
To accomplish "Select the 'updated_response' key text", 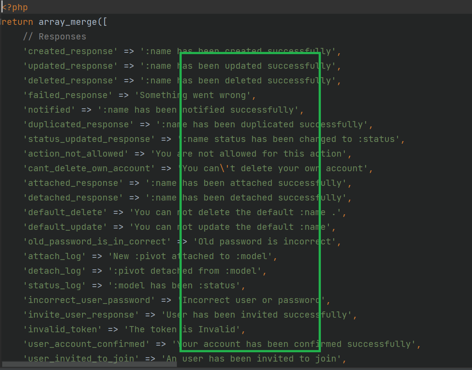I will click(70, 66).
